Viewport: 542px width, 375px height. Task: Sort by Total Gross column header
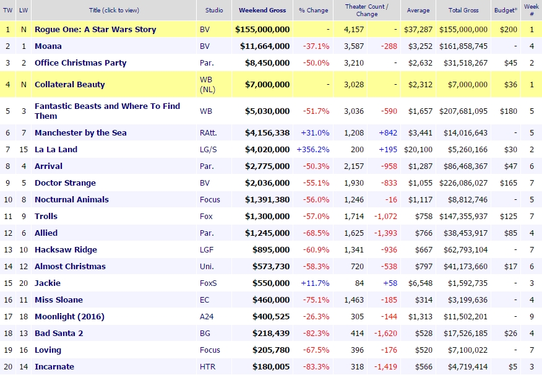(x=463, y=11)
